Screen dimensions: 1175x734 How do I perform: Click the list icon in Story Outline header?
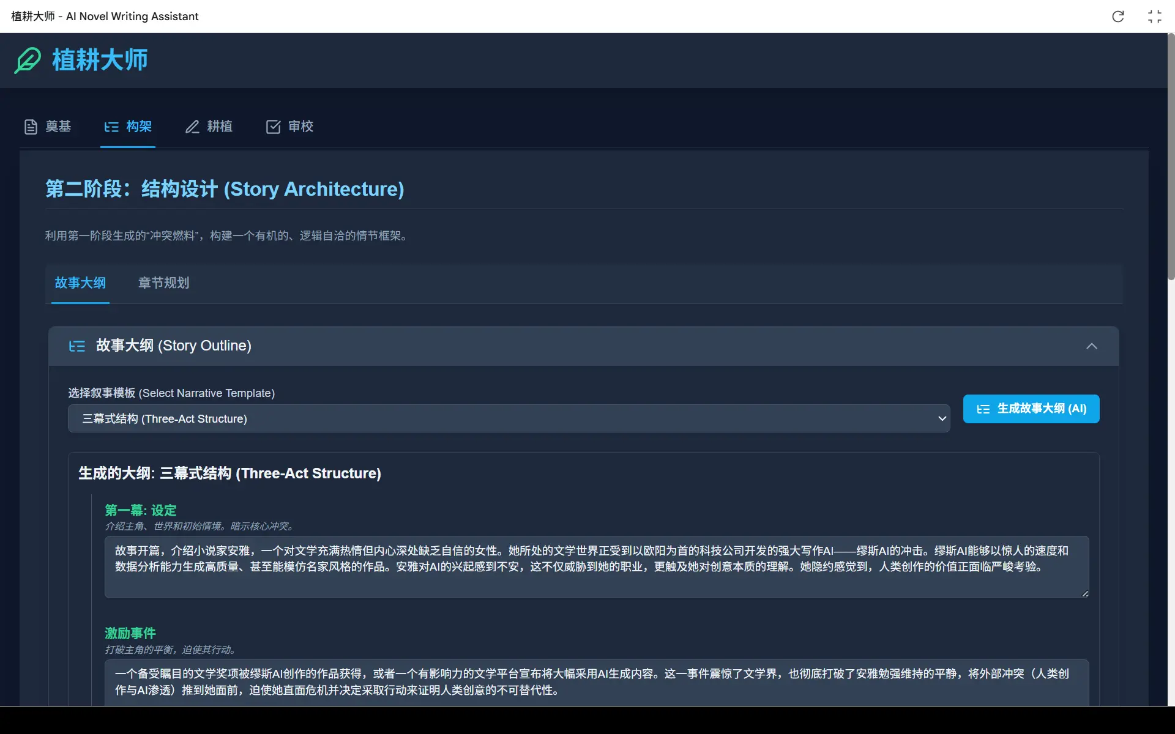pos(77,346)
